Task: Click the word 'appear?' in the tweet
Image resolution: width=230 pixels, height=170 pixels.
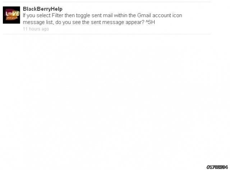Action: [135, 22]
